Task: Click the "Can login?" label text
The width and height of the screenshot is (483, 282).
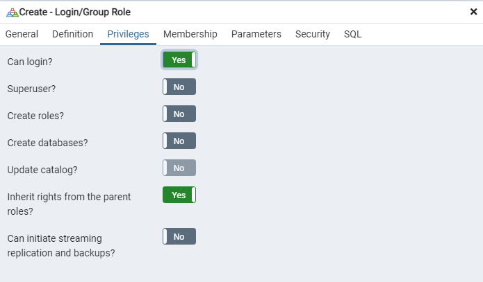Action: [30, 62]
